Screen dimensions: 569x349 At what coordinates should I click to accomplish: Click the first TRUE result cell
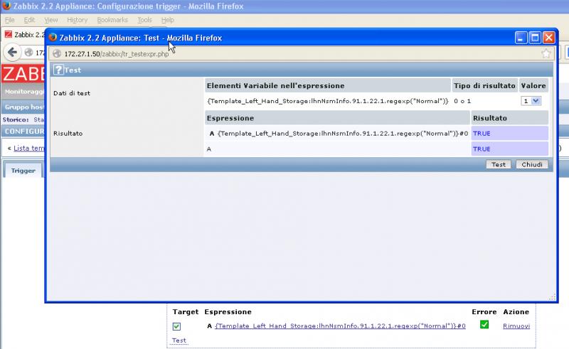pyautogui.click(x=509, y=133)
